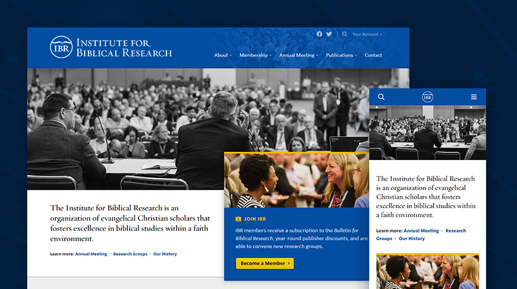
Task: Click the mobile members photo at bottom
Action: (428, 272)
